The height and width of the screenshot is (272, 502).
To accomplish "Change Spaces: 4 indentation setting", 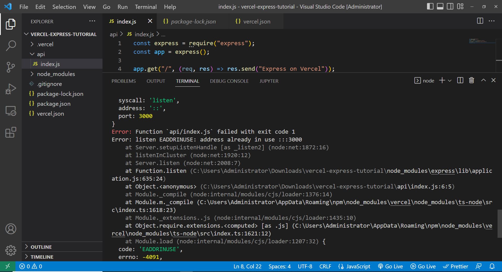I will [x=279, y=266].
